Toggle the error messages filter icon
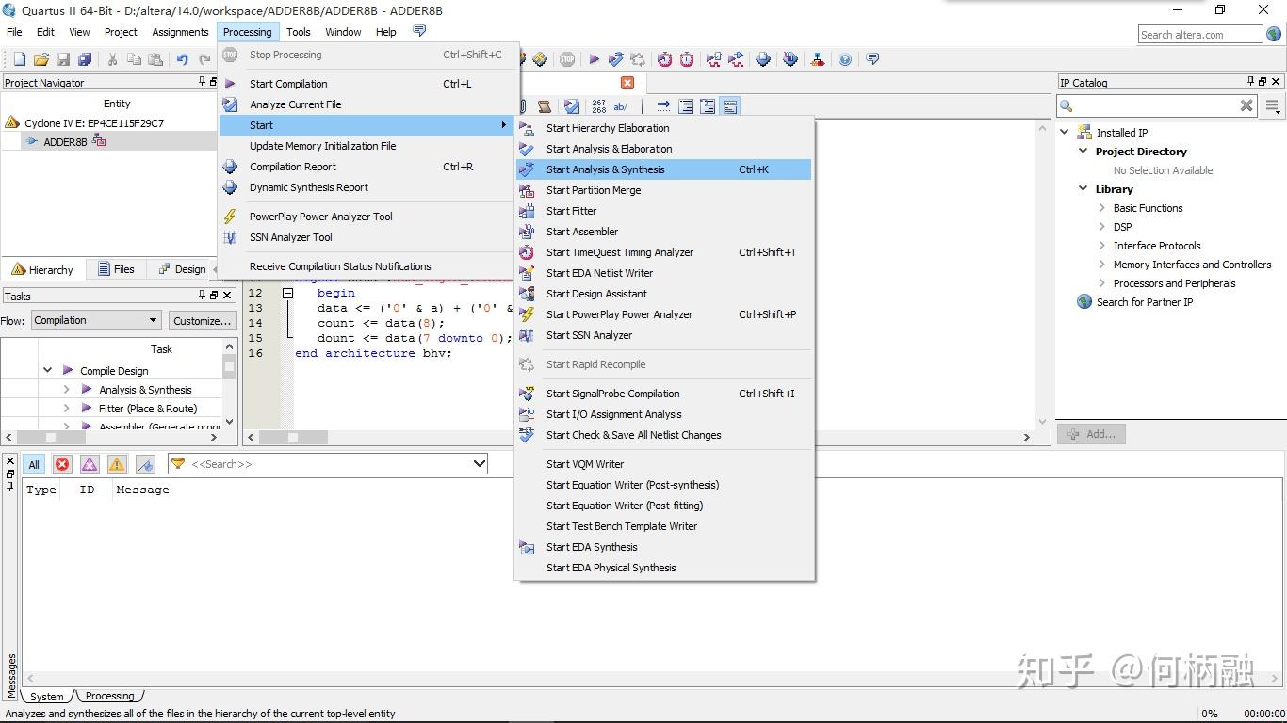The image size is (1287, 723). point(62,464)
